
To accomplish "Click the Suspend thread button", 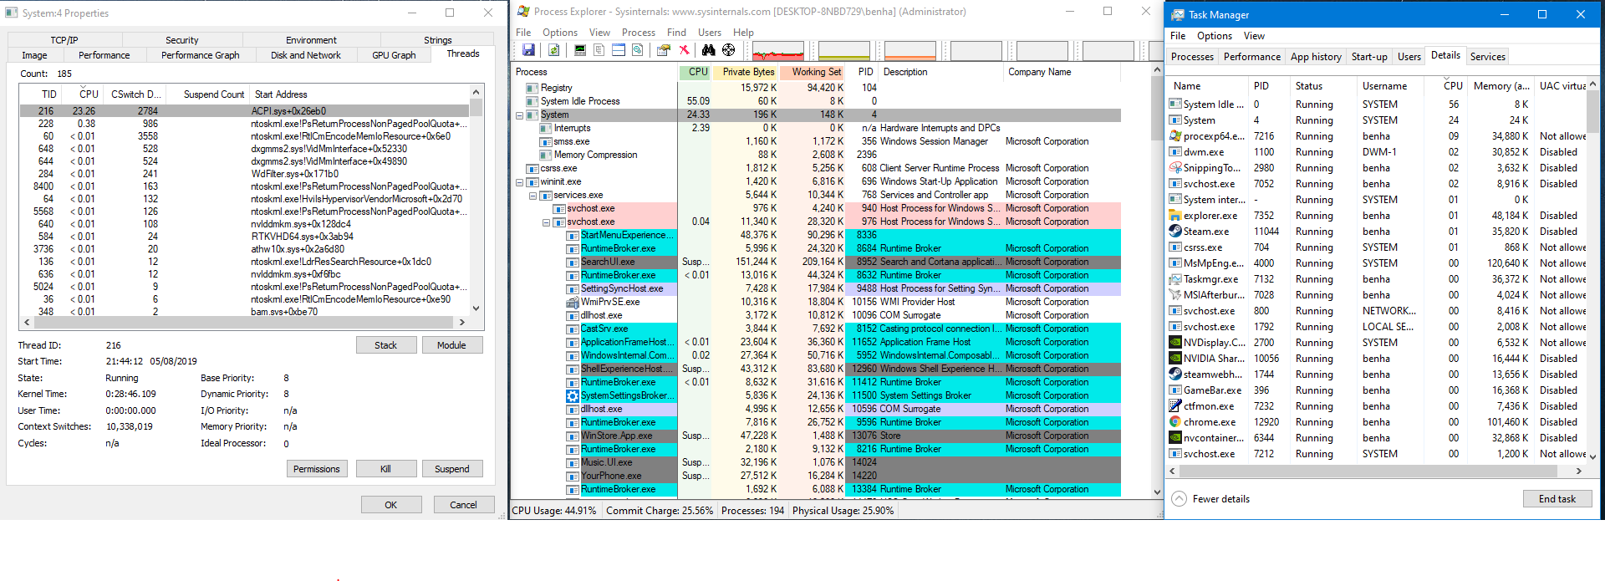I will (x=451, y=469).
